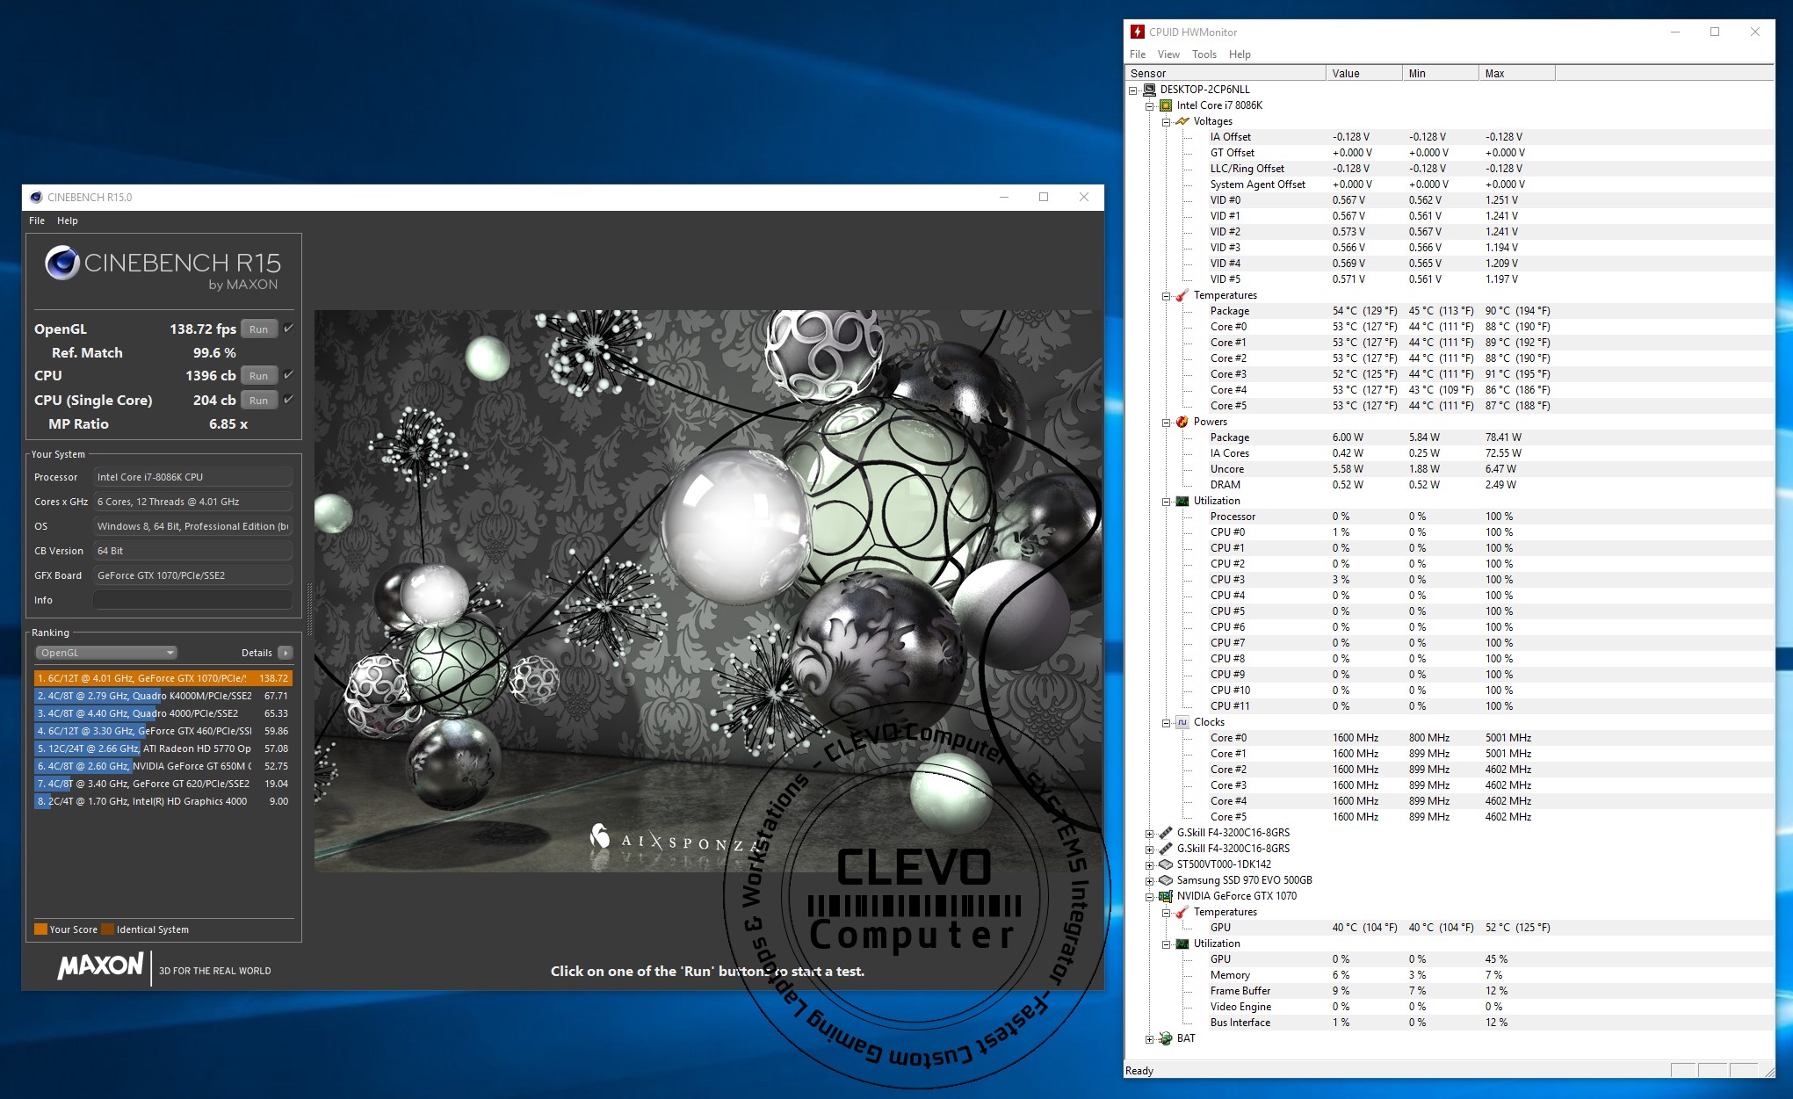Collapse the Voltages section

pos(1166,121)
